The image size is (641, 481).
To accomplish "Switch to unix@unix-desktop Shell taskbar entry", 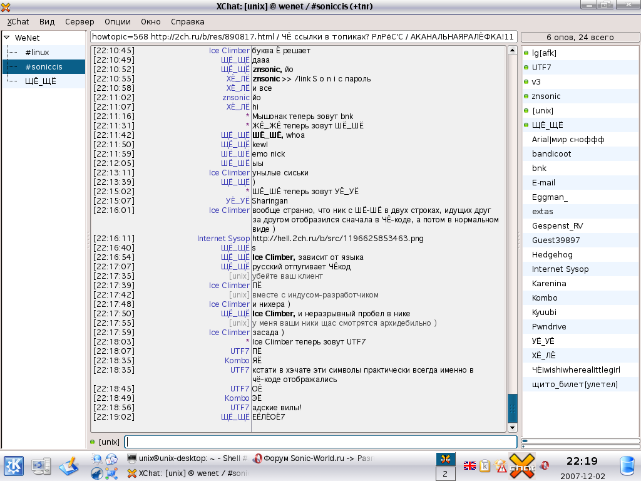I will point(187,458).
